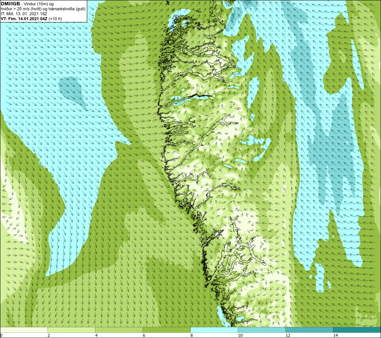Click the light cyan 8–10 m/s legend segment

[214, 330]
